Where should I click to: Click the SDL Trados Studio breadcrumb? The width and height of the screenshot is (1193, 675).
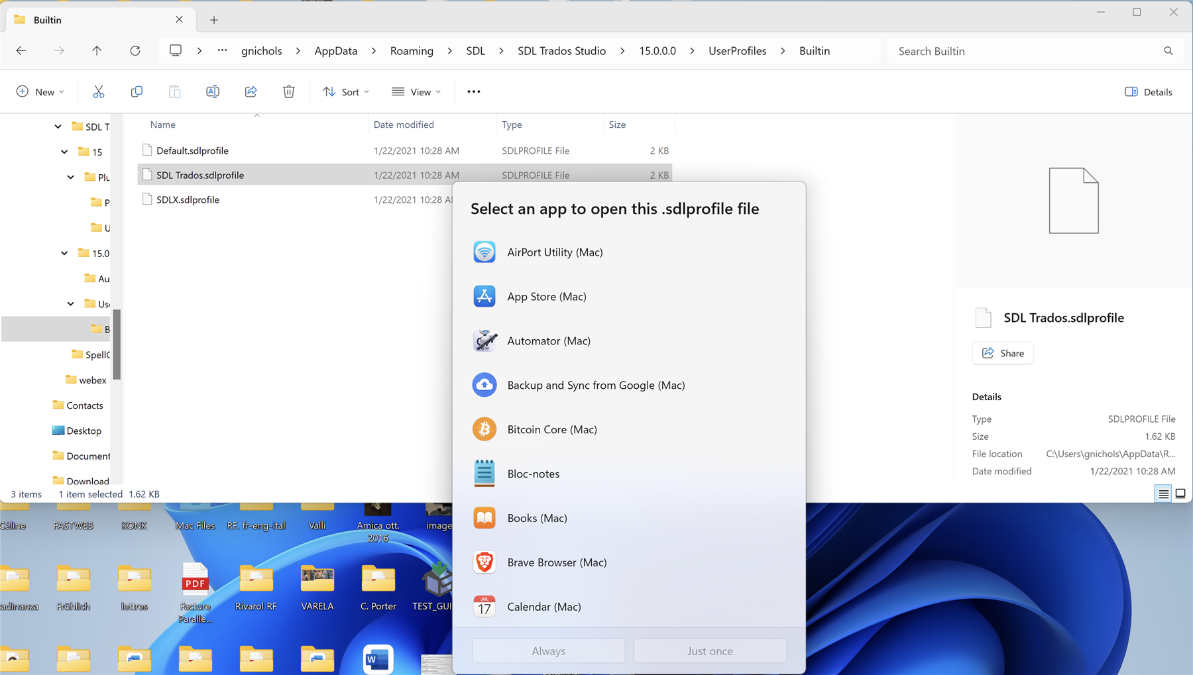(x=561, y=51)
